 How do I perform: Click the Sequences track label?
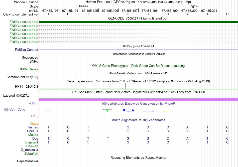click(30, 57)
